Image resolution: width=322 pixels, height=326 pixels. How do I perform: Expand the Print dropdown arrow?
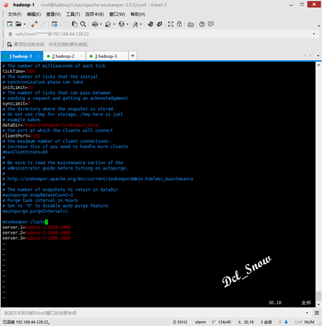click(100, 24)
